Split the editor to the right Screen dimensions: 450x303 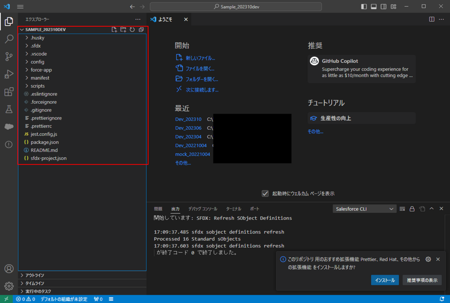tap(432, 19)
